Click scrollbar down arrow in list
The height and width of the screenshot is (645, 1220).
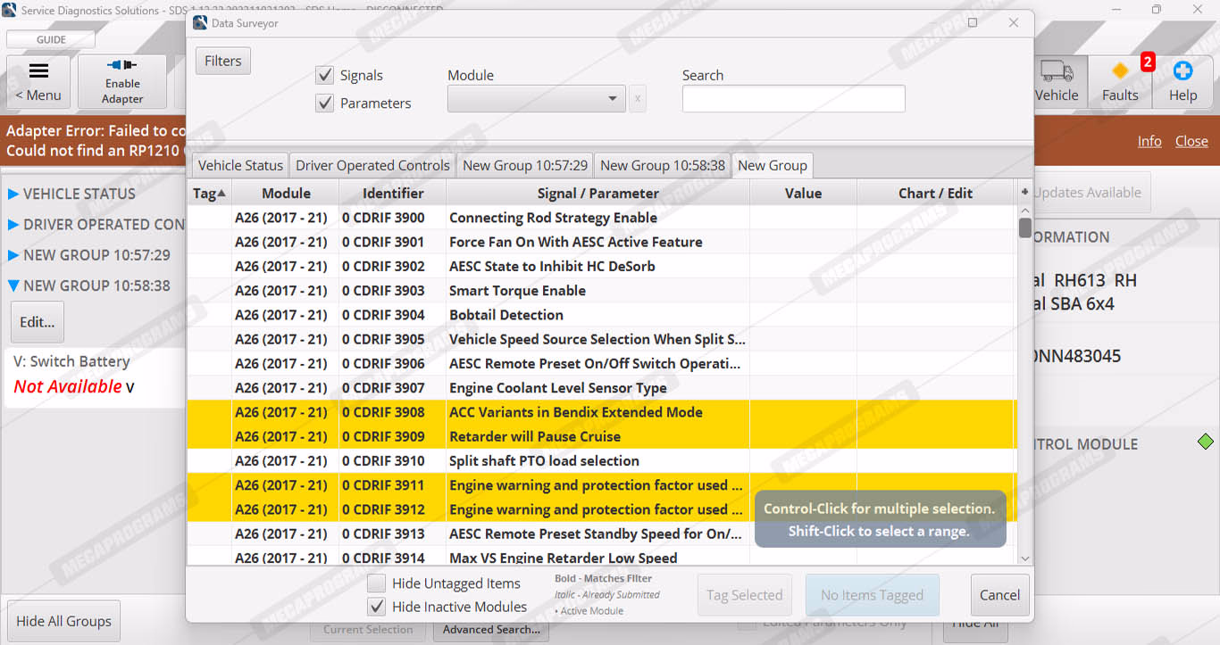[x=1025, y=558]
